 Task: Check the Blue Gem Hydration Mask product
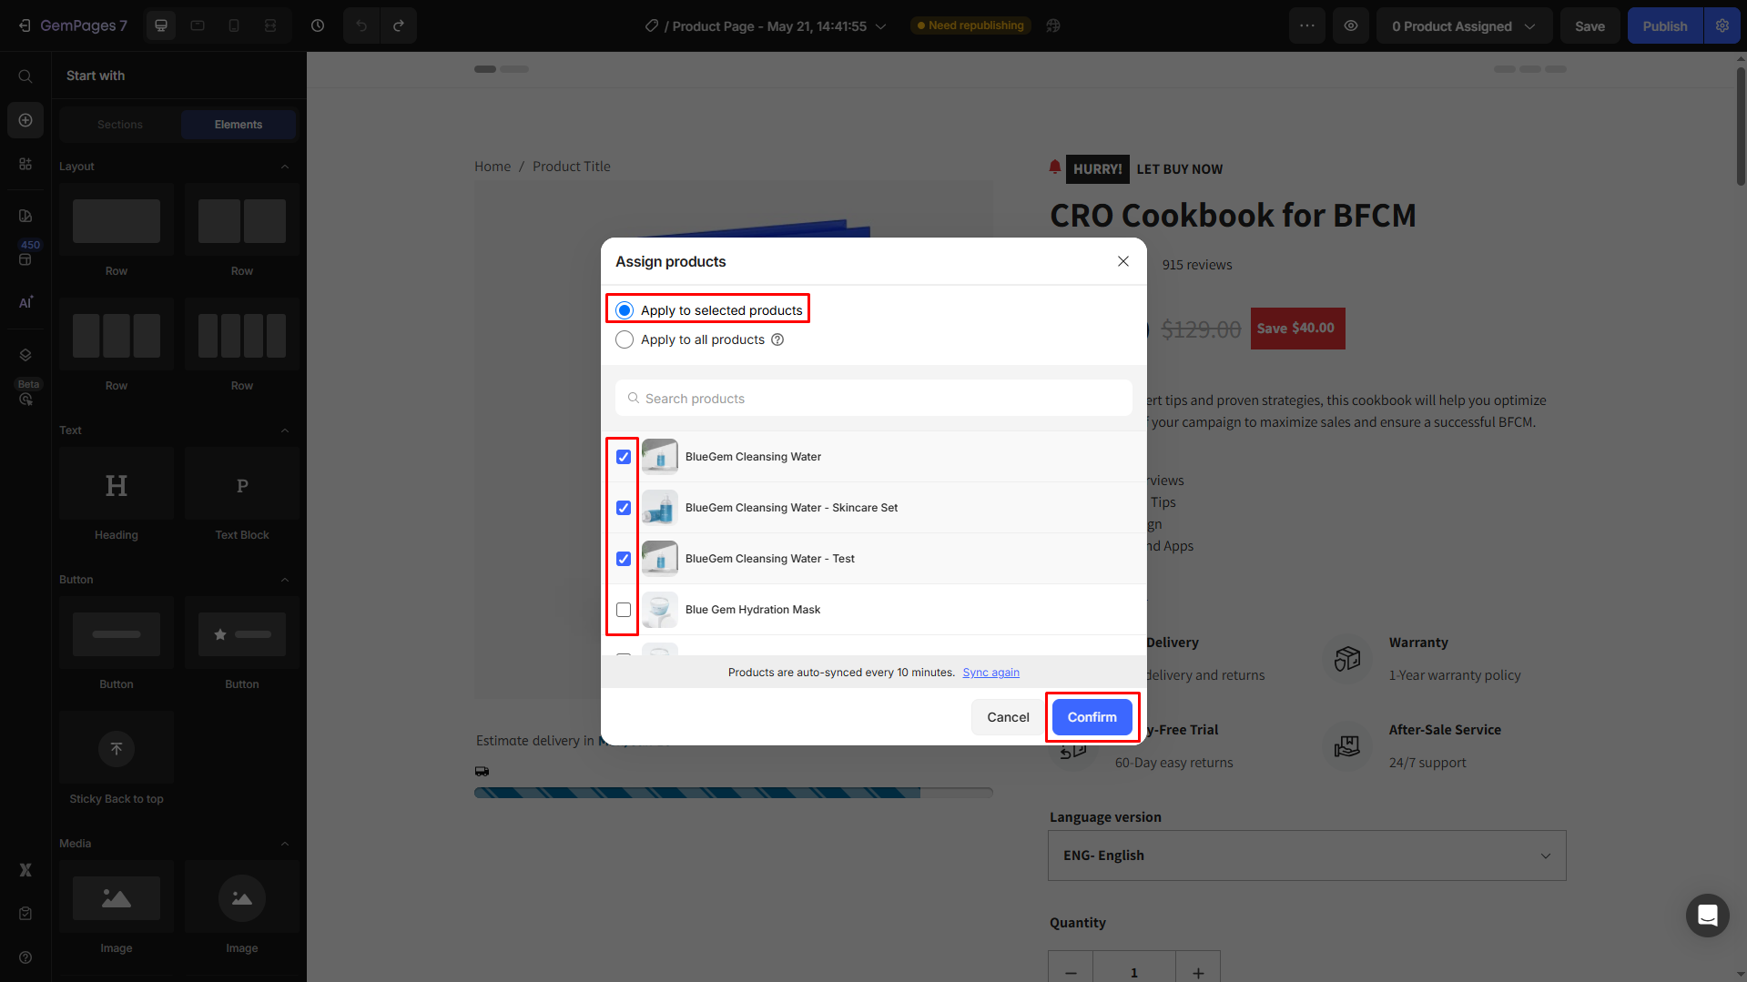pyautogui.click(x=623, y=610)
